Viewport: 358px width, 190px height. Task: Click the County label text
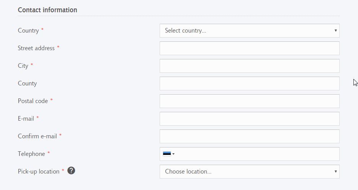coord(27,84)
